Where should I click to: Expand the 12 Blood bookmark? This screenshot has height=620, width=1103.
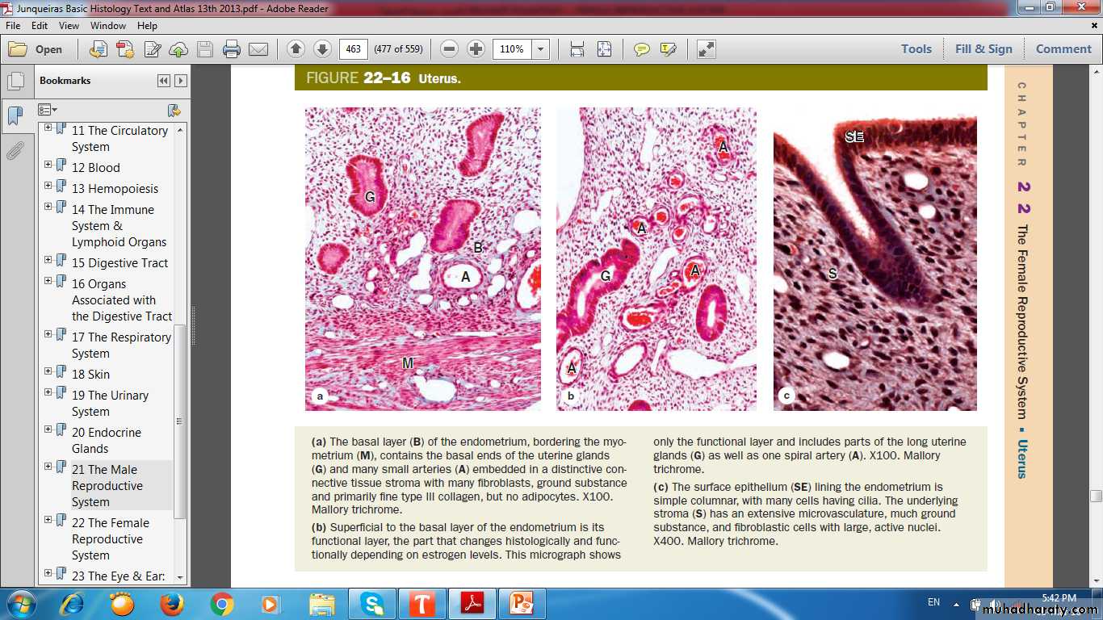[x=48, y=165]
